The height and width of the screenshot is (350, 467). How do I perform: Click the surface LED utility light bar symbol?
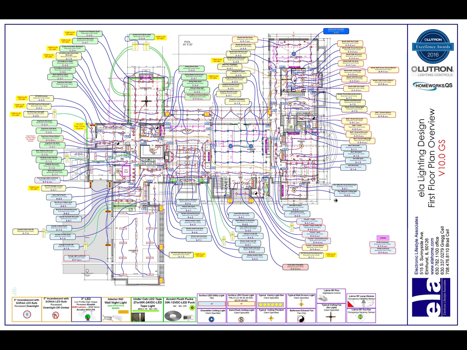[212, 303]
